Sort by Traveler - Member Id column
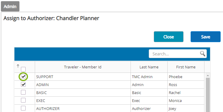Viewport: 223px width, 112px height. pyautogui.click(x=82, y=67)
